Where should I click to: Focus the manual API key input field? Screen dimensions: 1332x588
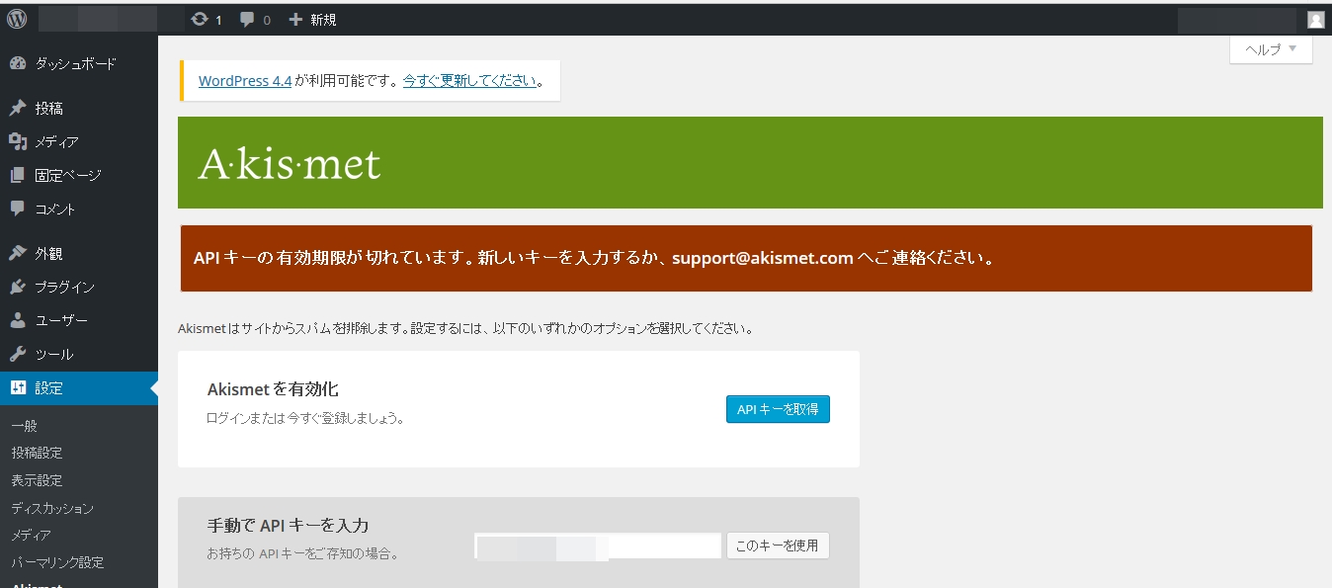click(x=598, y=546)
